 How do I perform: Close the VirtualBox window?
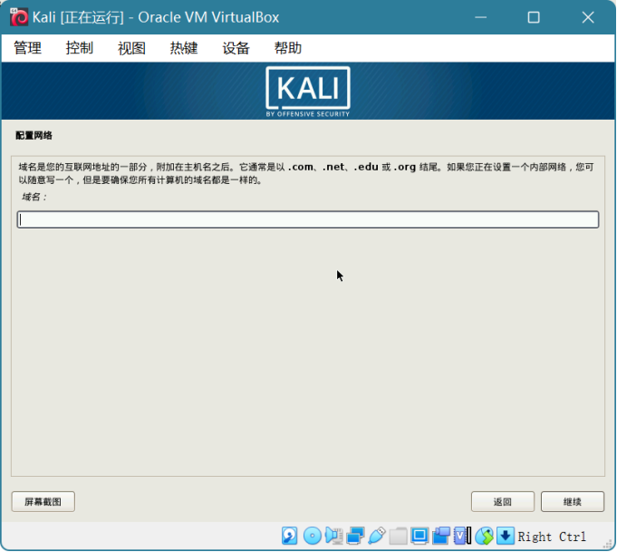[588, 17]
